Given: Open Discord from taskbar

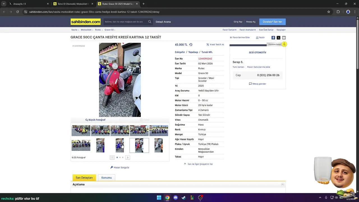Looking at the screenshot, I should click(x=176, y=198).
